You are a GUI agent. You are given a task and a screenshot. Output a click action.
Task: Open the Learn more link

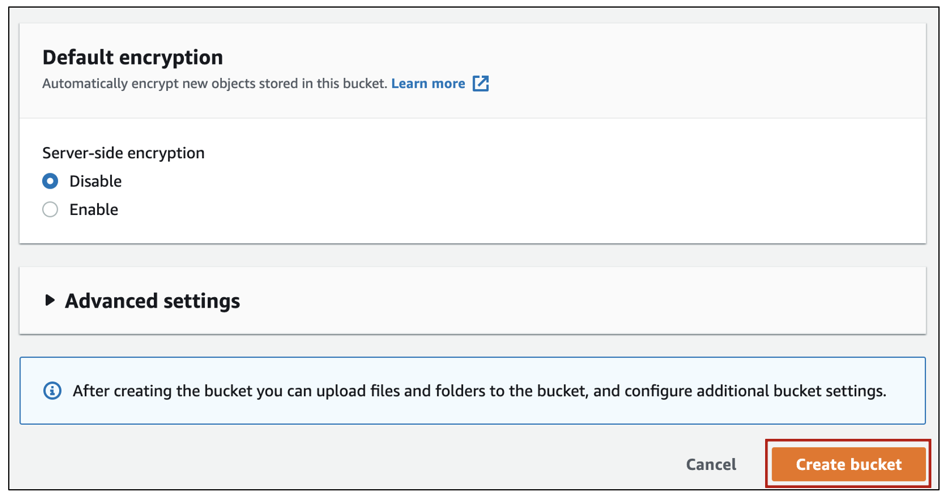pyautogui.click(x=428, y=84)
